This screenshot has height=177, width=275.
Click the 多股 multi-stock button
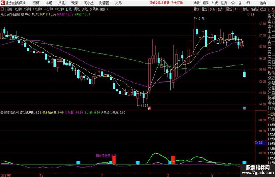tap(212, 9)
